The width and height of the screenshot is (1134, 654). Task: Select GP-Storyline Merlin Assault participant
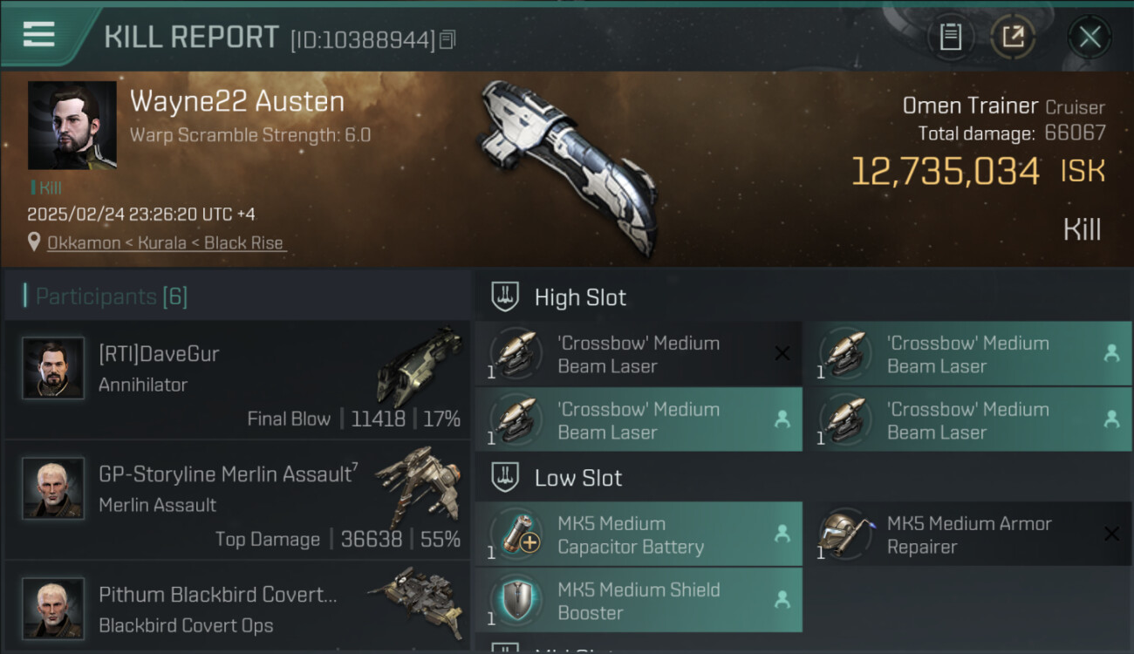237,500
